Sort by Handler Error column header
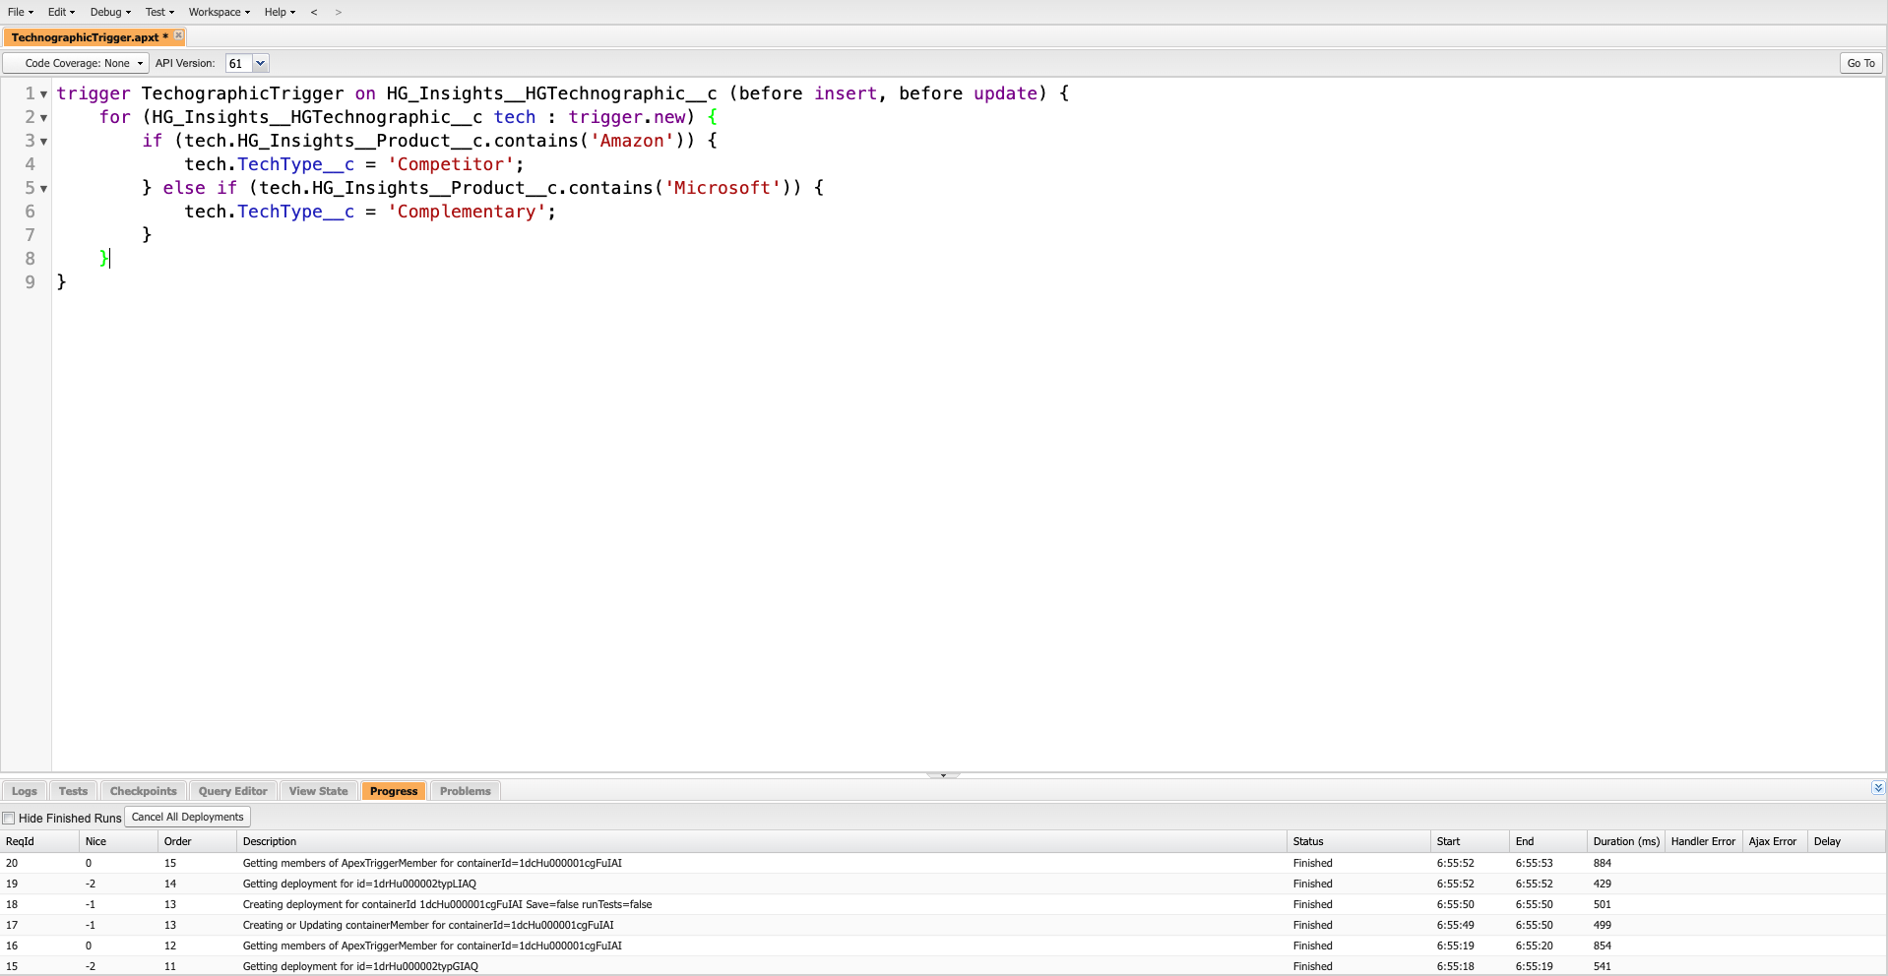The image size is (1888, 976). coord(1703,841)
